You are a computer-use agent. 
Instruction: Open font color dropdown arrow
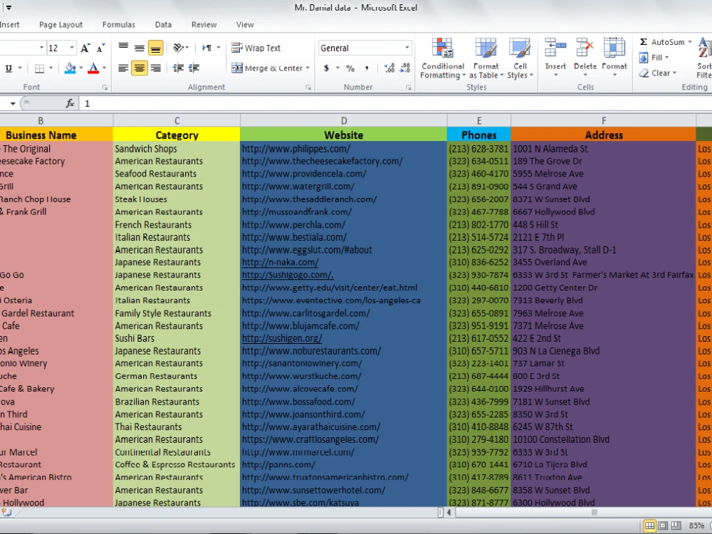(x=104, y=68)
